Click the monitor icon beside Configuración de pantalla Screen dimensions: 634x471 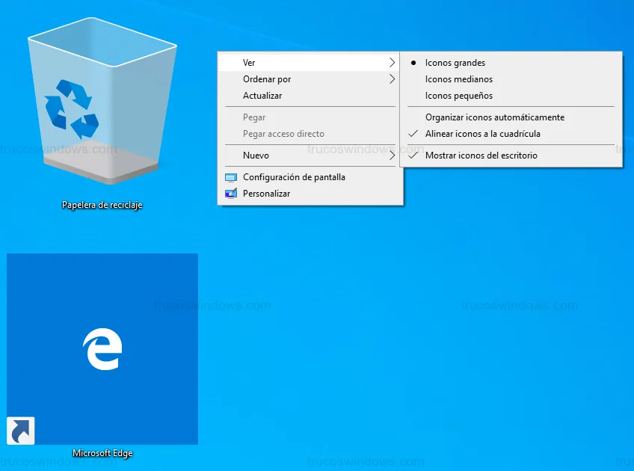coord(230,178)
